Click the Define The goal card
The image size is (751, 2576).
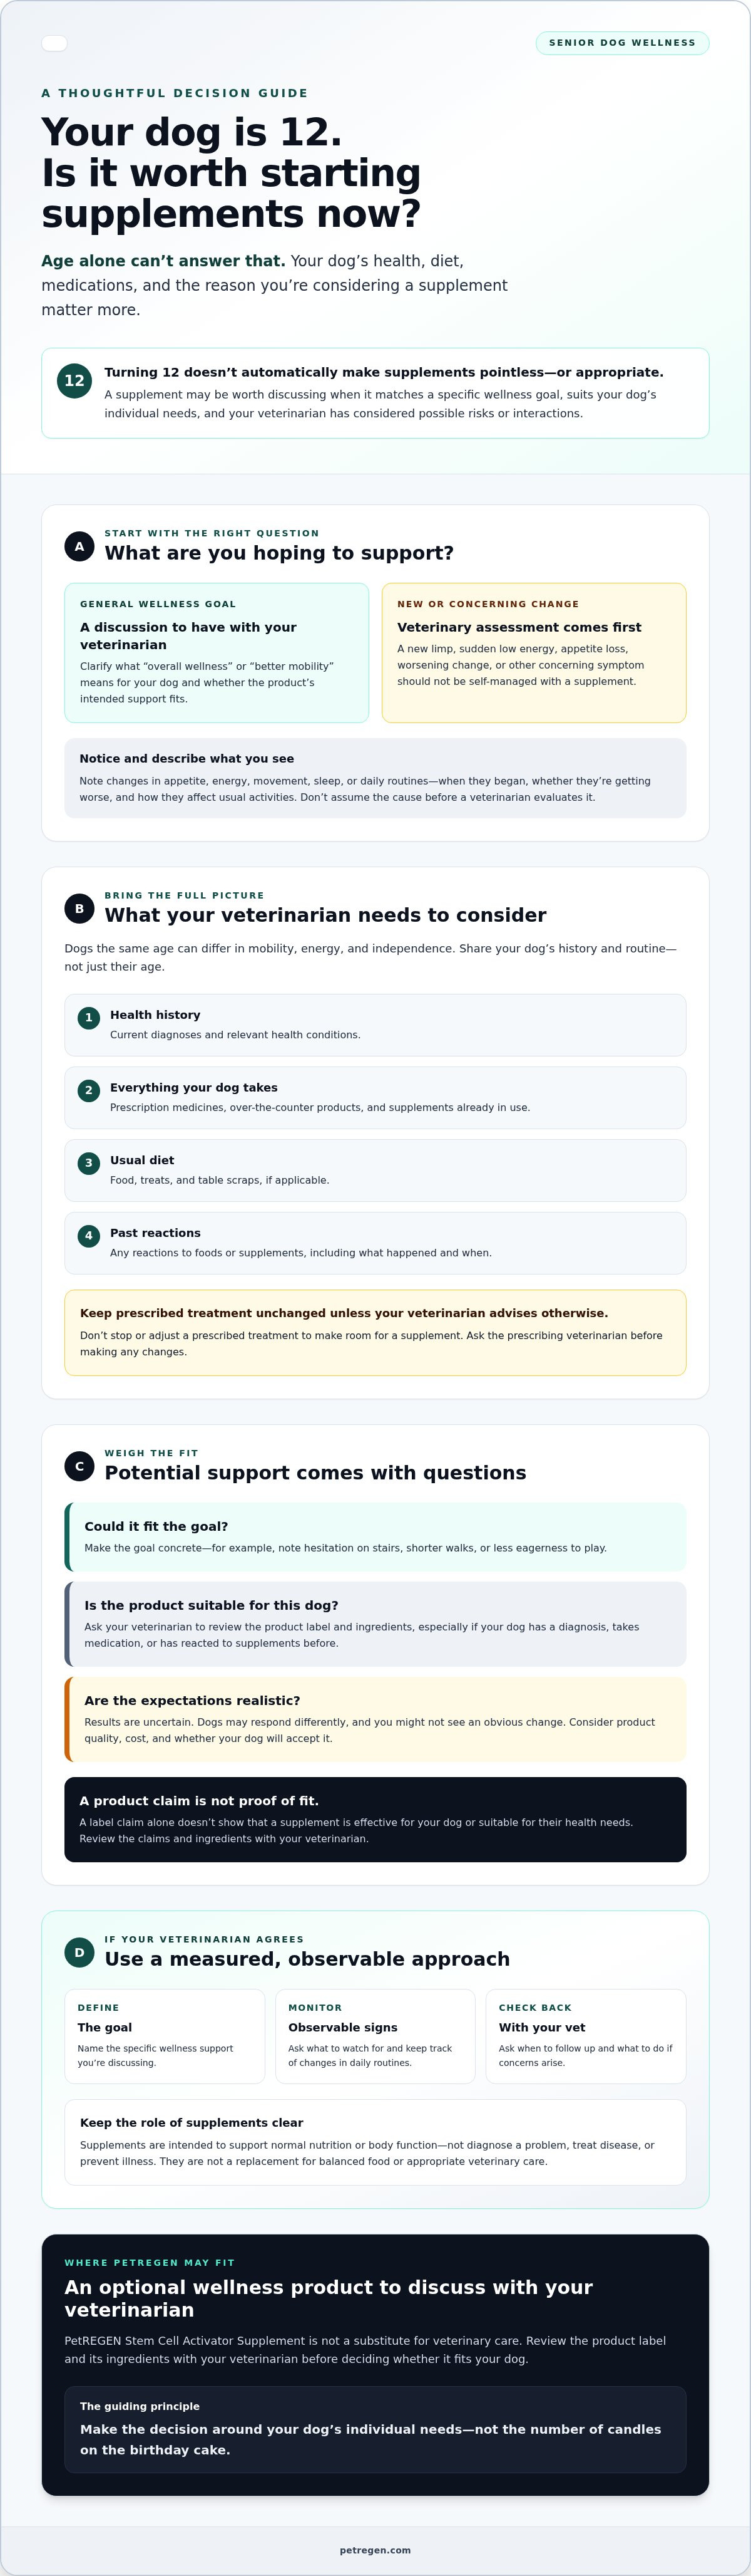(165, 2036)
